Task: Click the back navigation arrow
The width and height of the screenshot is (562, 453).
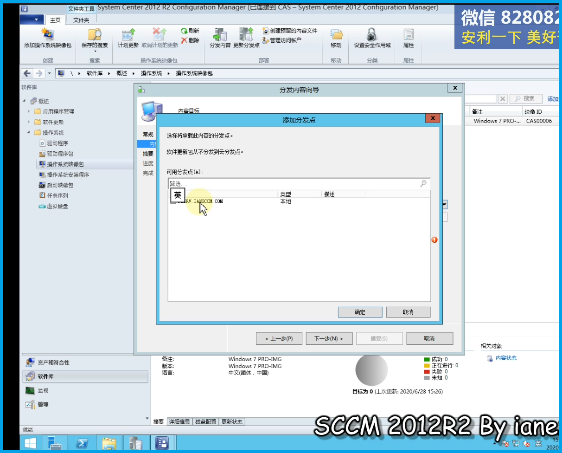Action: pos(27,73)
